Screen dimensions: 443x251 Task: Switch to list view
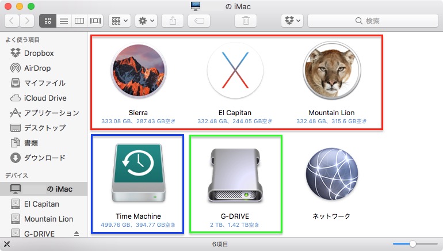(64, 21)
